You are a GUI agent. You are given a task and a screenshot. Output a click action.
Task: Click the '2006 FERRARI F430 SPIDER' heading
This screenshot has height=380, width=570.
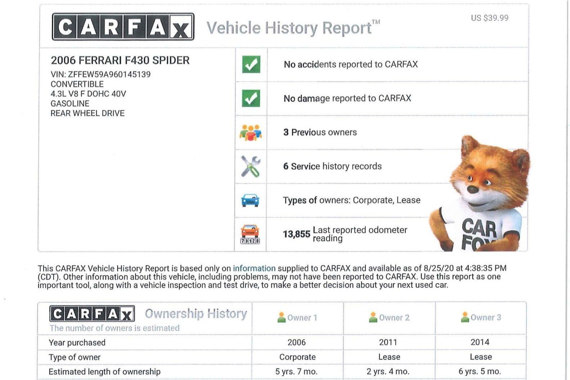(120, 60)
